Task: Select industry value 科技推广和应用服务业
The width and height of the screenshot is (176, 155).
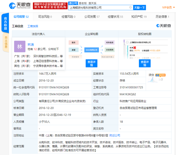Action: point(133,101)
